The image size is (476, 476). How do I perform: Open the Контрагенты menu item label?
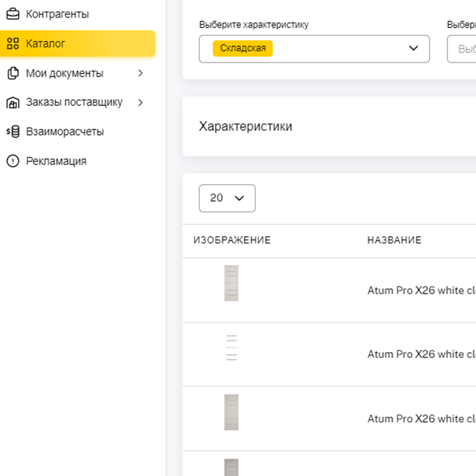57,14
